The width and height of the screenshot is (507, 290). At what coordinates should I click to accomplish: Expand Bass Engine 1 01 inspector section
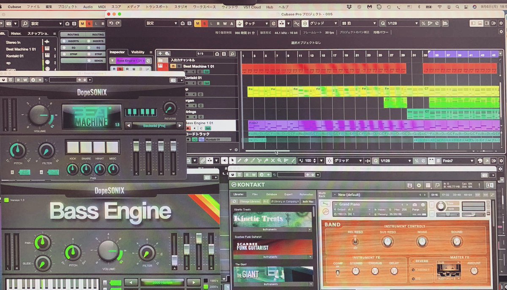pos(112,61)
